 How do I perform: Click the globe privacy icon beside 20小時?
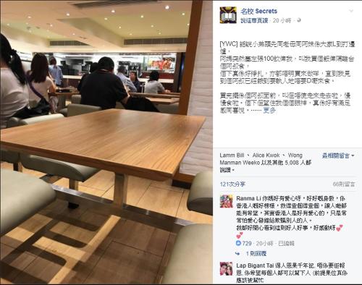[x=299, y=20]
